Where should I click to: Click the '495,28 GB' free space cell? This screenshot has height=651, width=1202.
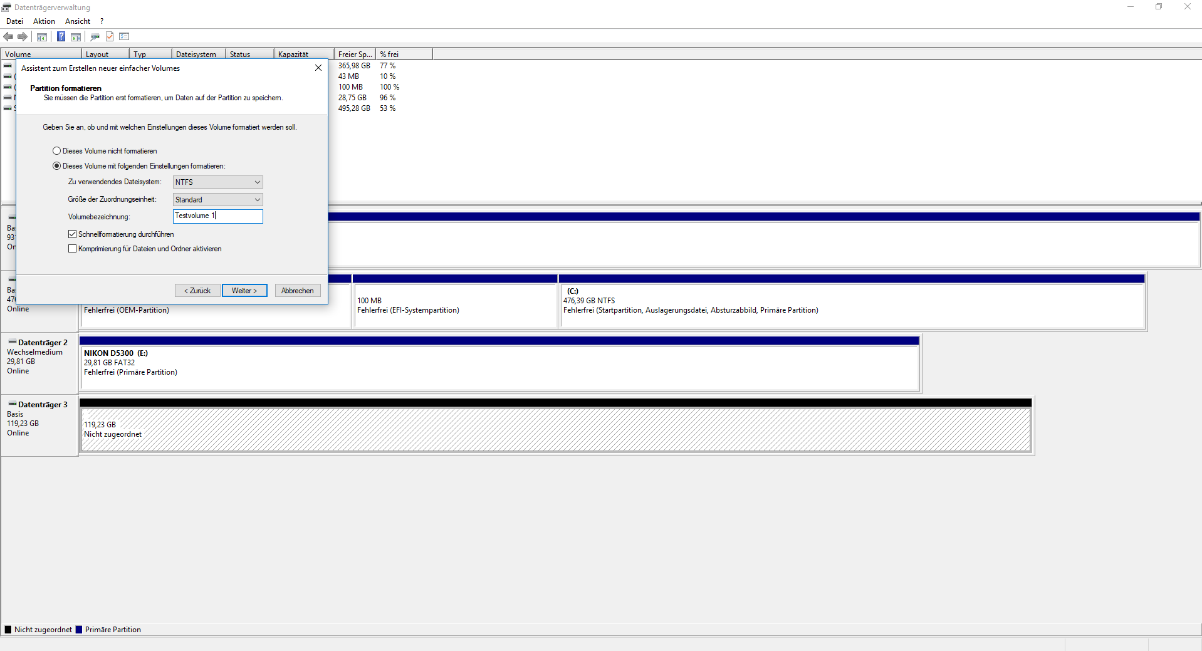click(x=354, y=108)
